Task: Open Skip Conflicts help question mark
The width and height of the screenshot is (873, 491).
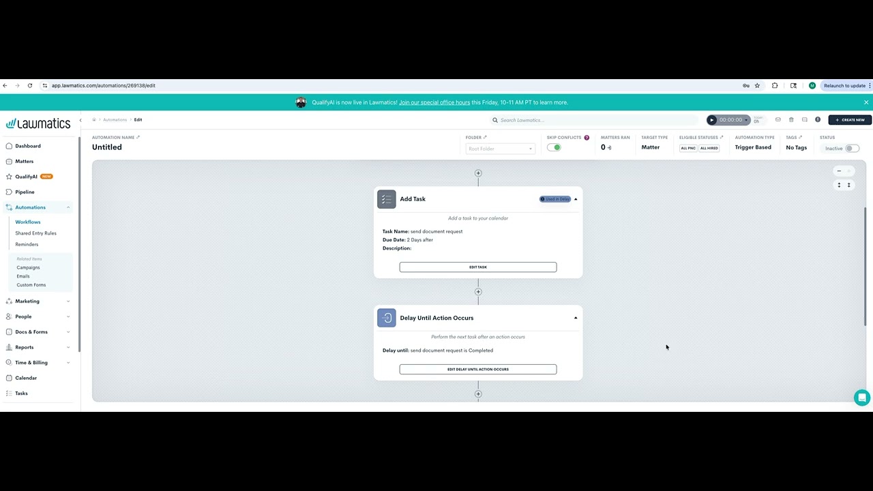Action: point(587,138)
